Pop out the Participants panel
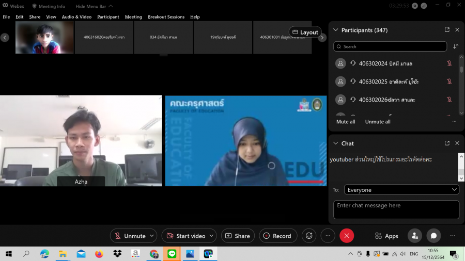 [x=447, y=30]
